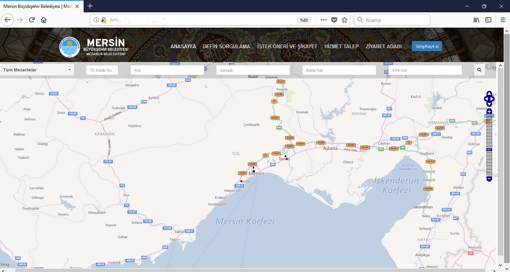Toggle the browser sidebar view
The image size is (510, 272).
point(488,20)
